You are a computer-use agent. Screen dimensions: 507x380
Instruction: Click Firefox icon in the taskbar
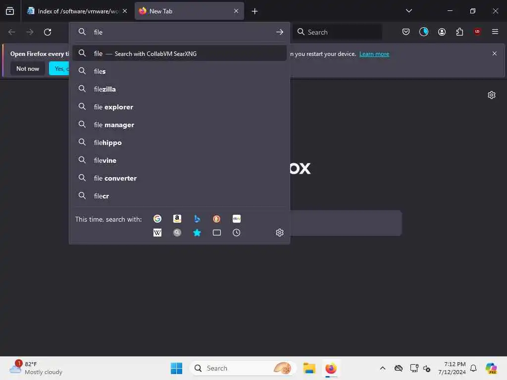(x=331, y=368)
